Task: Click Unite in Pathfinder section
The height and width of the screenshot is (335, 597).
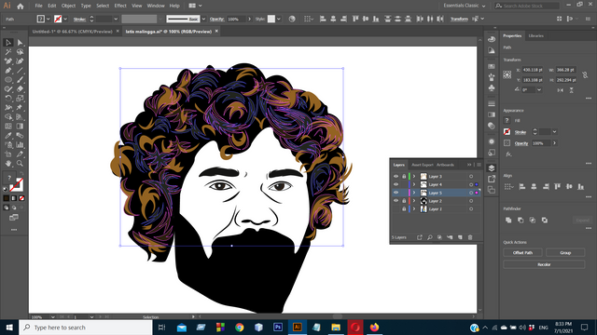Action: 508,220
